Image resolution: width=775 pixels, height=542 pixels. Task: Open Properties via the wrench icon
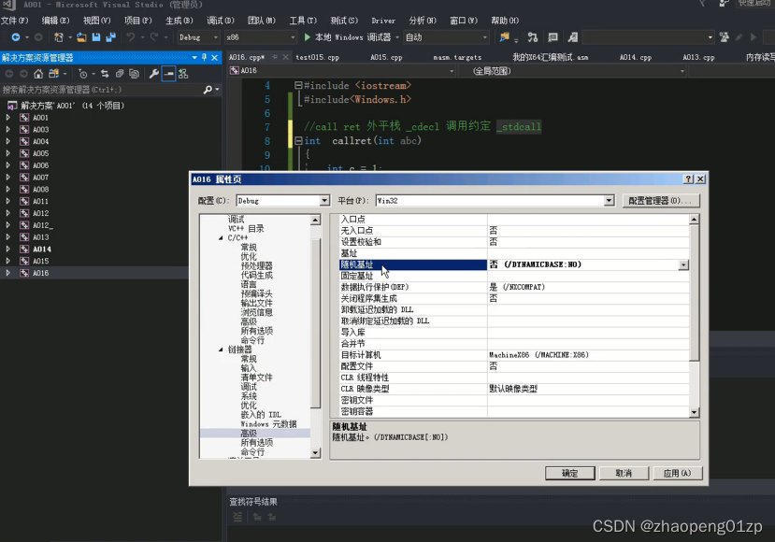(154, 74)
